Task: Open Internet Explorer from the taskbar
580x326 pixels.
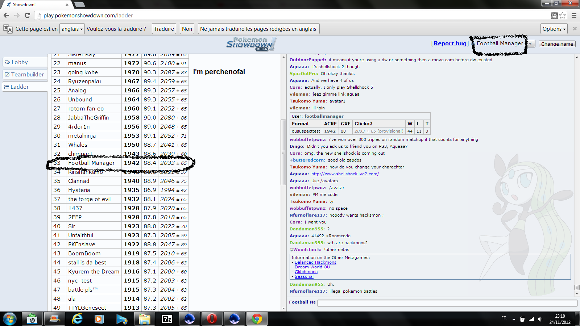Action: [77, 319]
